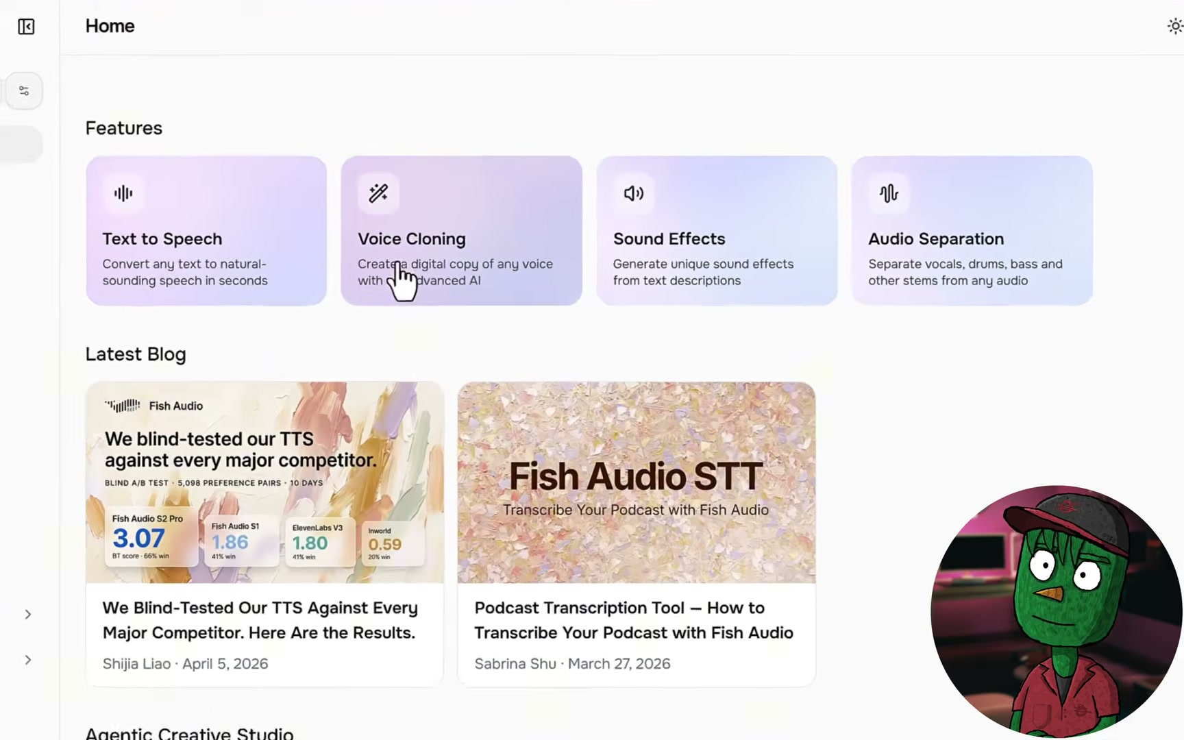Image resolution: width=1184 pixels, height=740 pixels.
Task: Click the Audio Separation wave icon
Action: click(889, 193)
